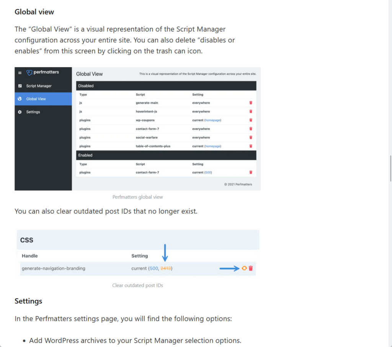
Task: Click the "Type" column header under Enabled
Action: (83, 164)
